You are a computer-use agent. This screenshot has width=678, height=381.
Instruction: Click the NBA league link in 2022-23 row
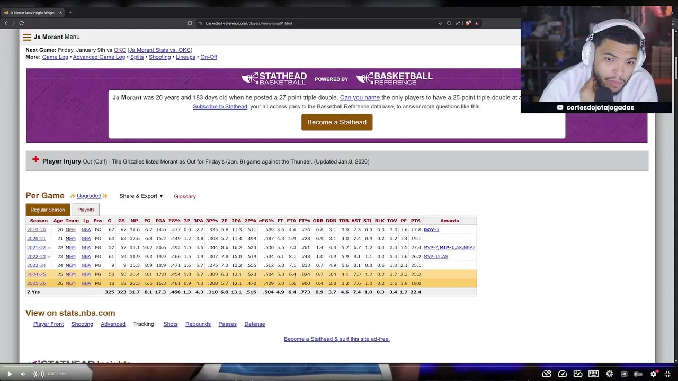86,257
